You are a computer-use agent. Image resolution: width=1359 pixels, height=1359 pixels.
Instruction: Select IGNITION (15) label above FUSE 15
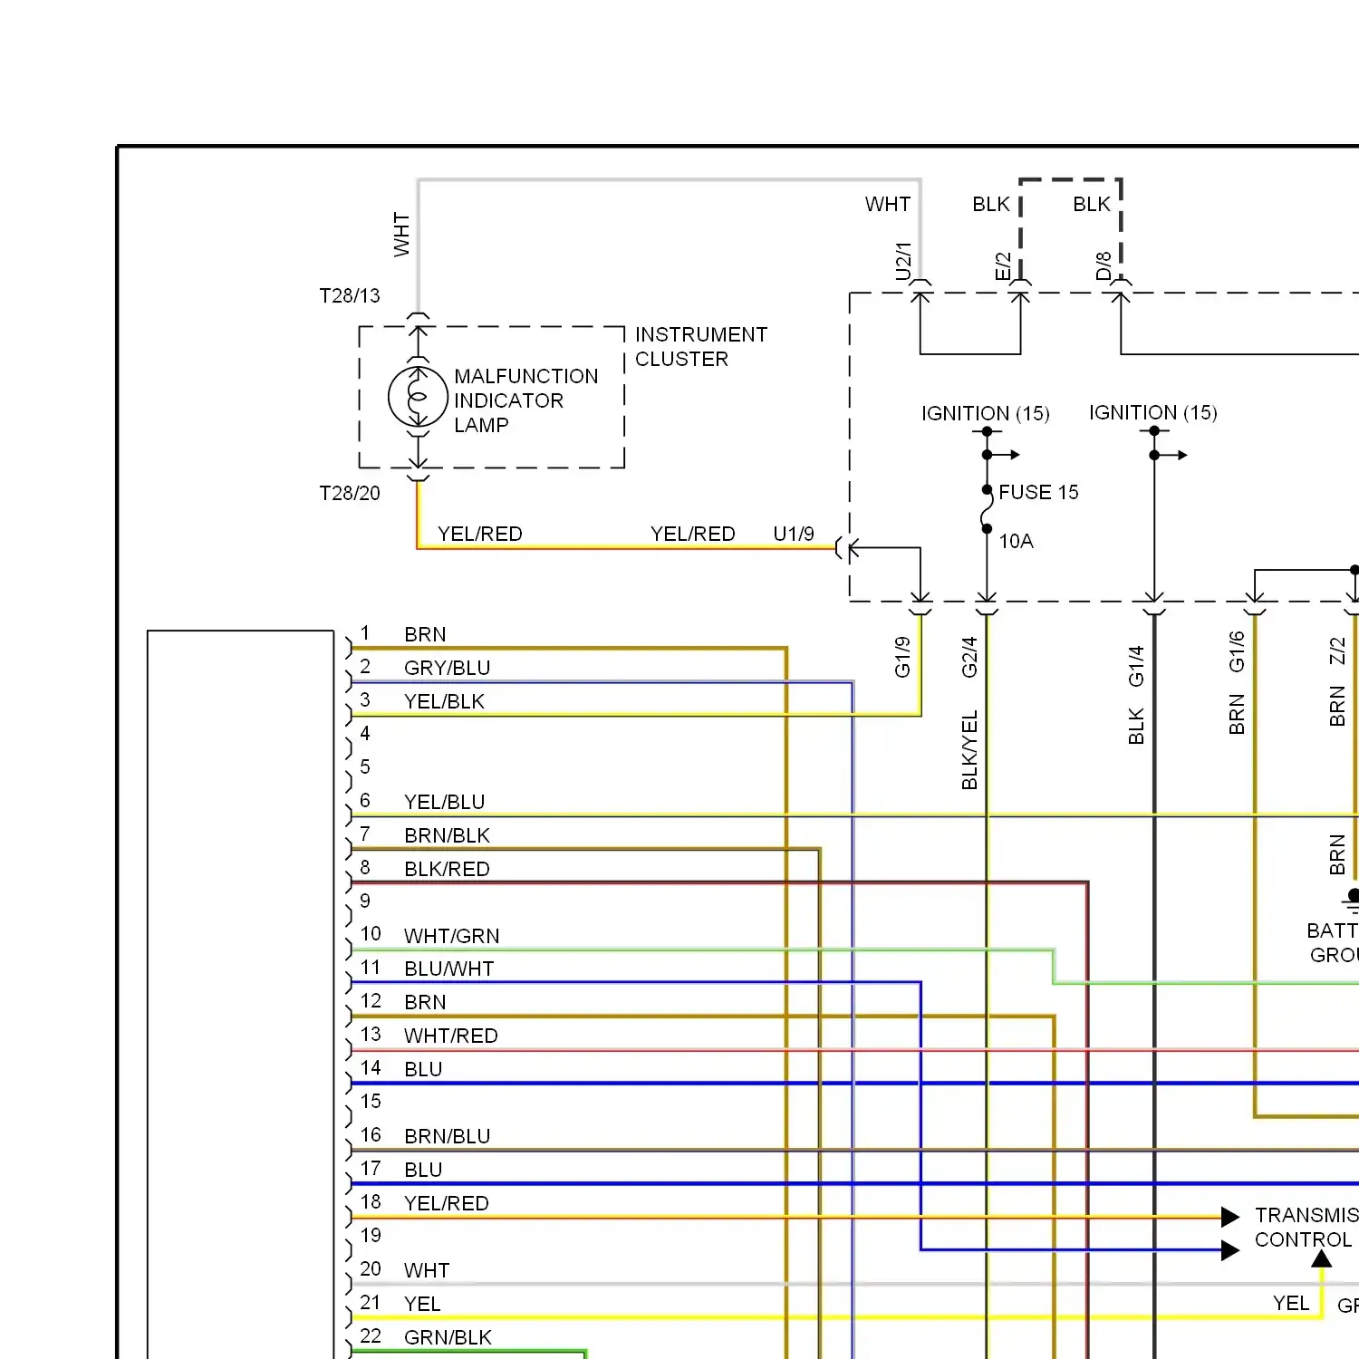tap(985, 413)
